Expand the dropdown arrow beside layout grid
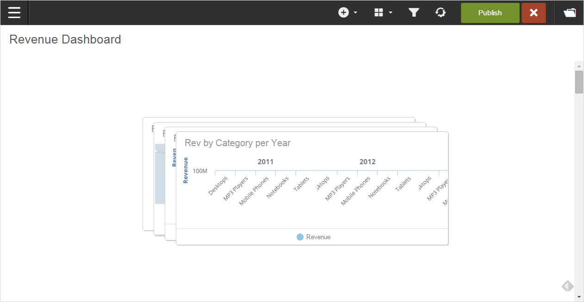Viewport: 584px width, 302px height. 391,12
